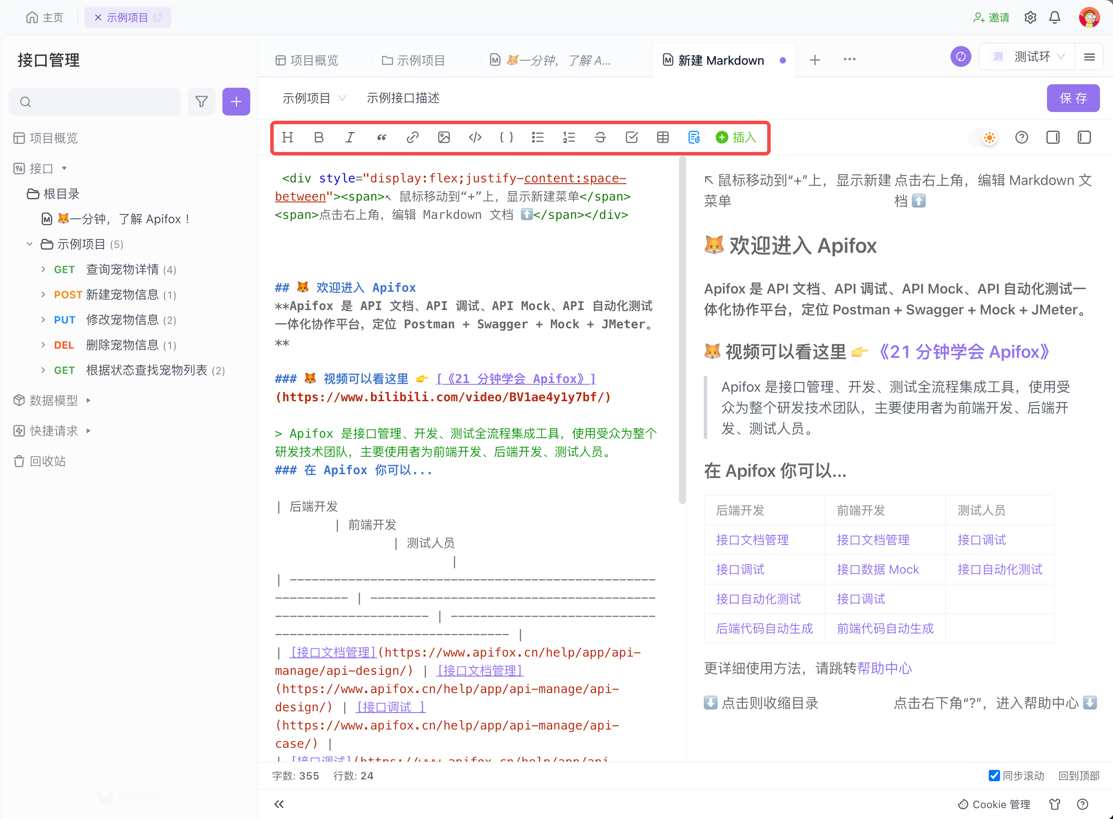Viewport: 1113px width, 819px height.
Task: Insert hyperlink using link icon
Action: pyautogui.click(x=413, y=137)
